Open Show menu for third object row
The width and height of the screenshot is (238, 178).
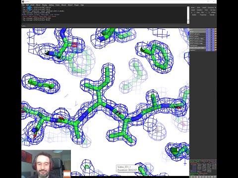209,34
